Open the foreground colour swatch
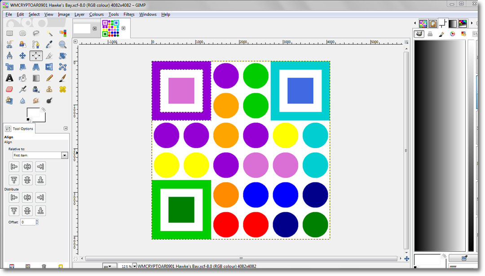485x276 pixels. [x=33, y=113]
